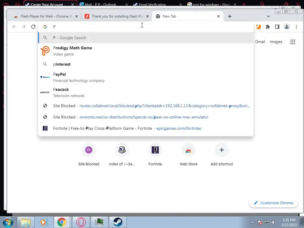Open epicgames.com/fortnite suggestion
The width and height of the screenshot is (304, 228).
146,128
